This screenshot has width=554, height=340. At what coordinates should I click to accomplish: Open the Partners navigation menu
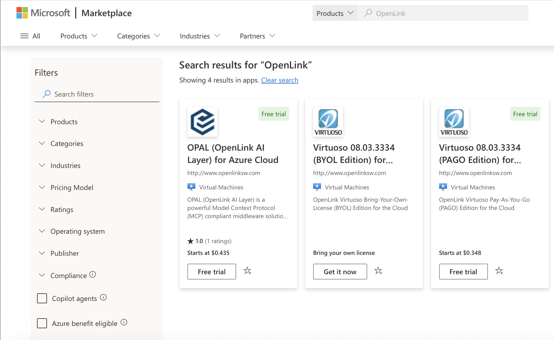257,36
